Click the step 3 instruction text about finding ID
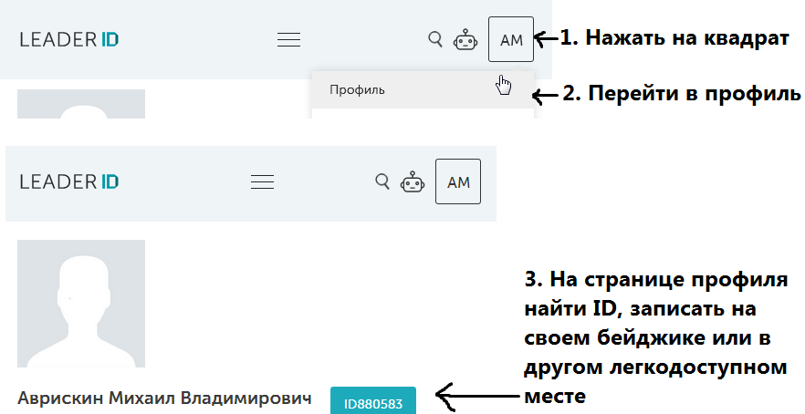Screen dimensions: 805x414 point(655,335)
